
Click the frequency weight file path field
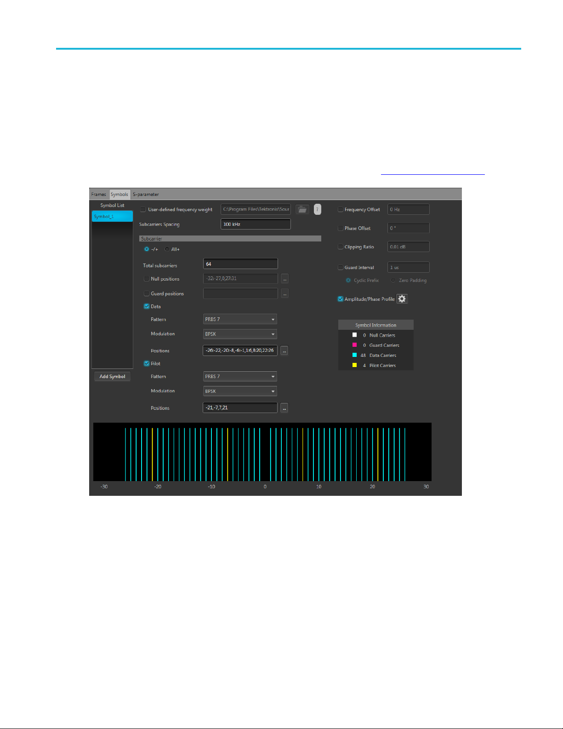click(256, 209)
